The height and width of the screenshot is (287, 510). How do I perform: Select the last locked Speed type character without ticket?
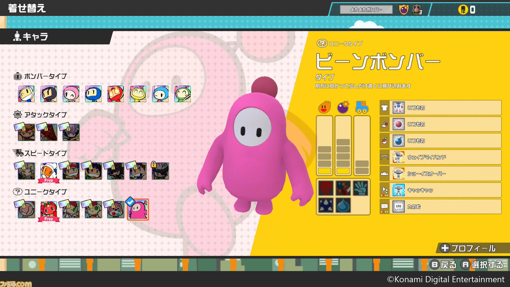160,171
